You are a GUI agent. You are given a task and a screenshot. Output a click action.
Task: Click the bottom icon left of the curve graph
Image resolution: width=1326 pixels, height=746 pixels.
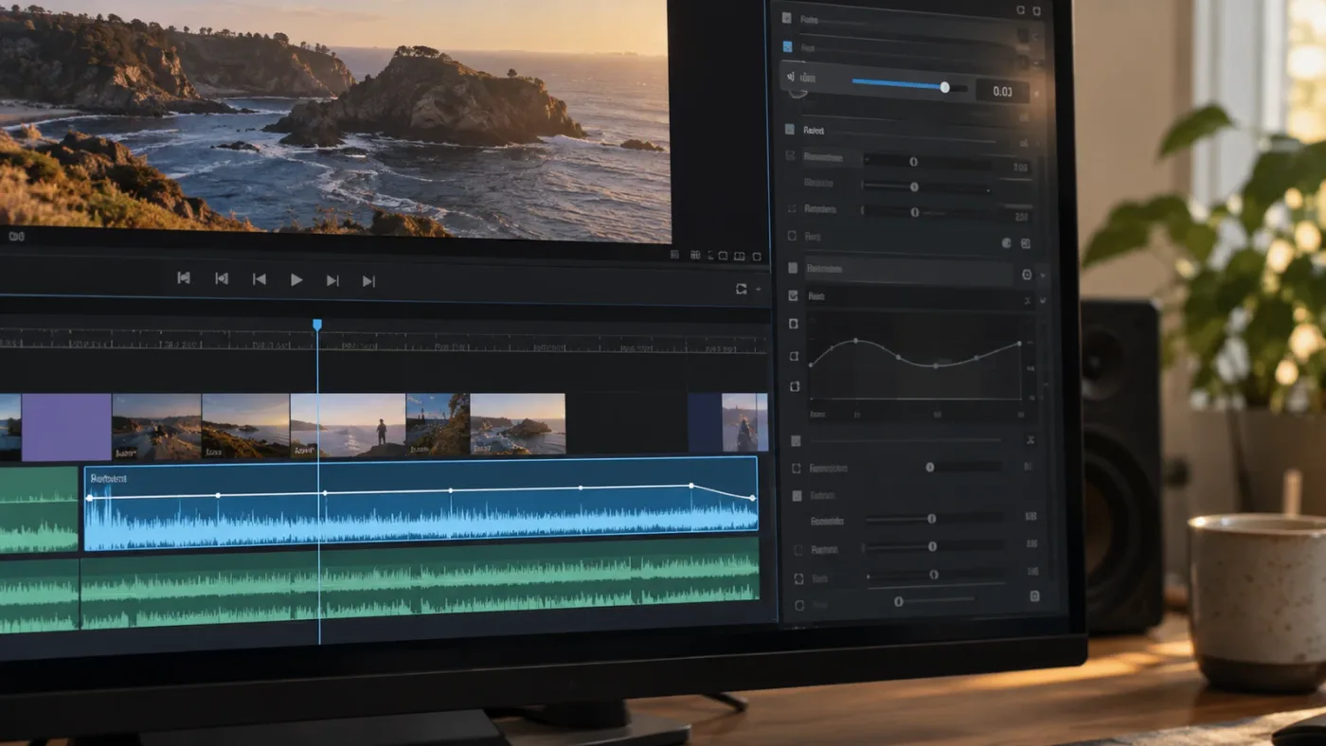coord(794,386)
